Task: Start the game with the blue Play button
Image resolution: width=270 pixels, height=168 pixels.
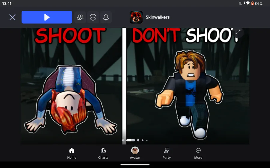Action: click(x=47, y=17)
